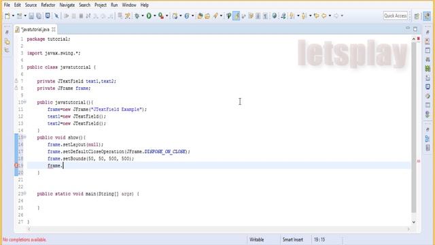Image resolution: width=435 pixels, height=245 pixels.
Task: Run the program with the green Run icon
Action: 149,16
